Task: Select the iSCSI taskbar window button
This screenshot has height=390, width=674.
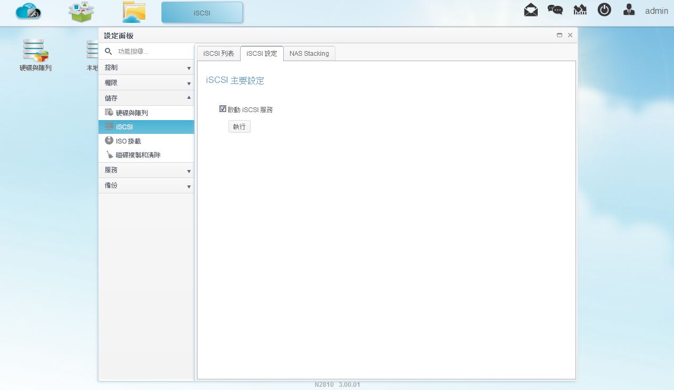Action: pos(202,12)
